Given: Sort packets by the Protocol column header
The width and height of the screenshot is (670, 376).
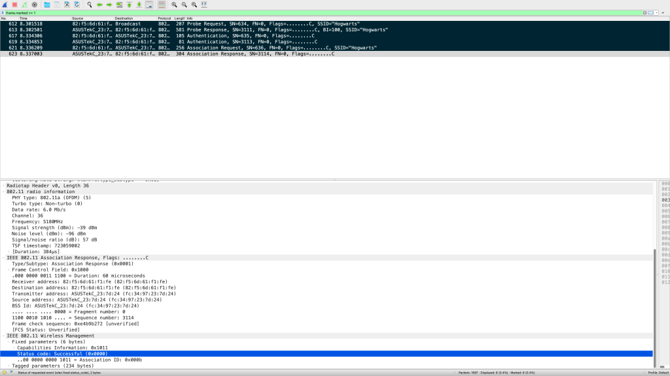Looking at the screenshot, I should coord(164,18).
